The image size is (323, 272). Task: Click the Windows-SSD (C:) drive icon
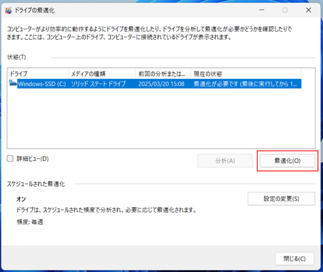(13, 83)
